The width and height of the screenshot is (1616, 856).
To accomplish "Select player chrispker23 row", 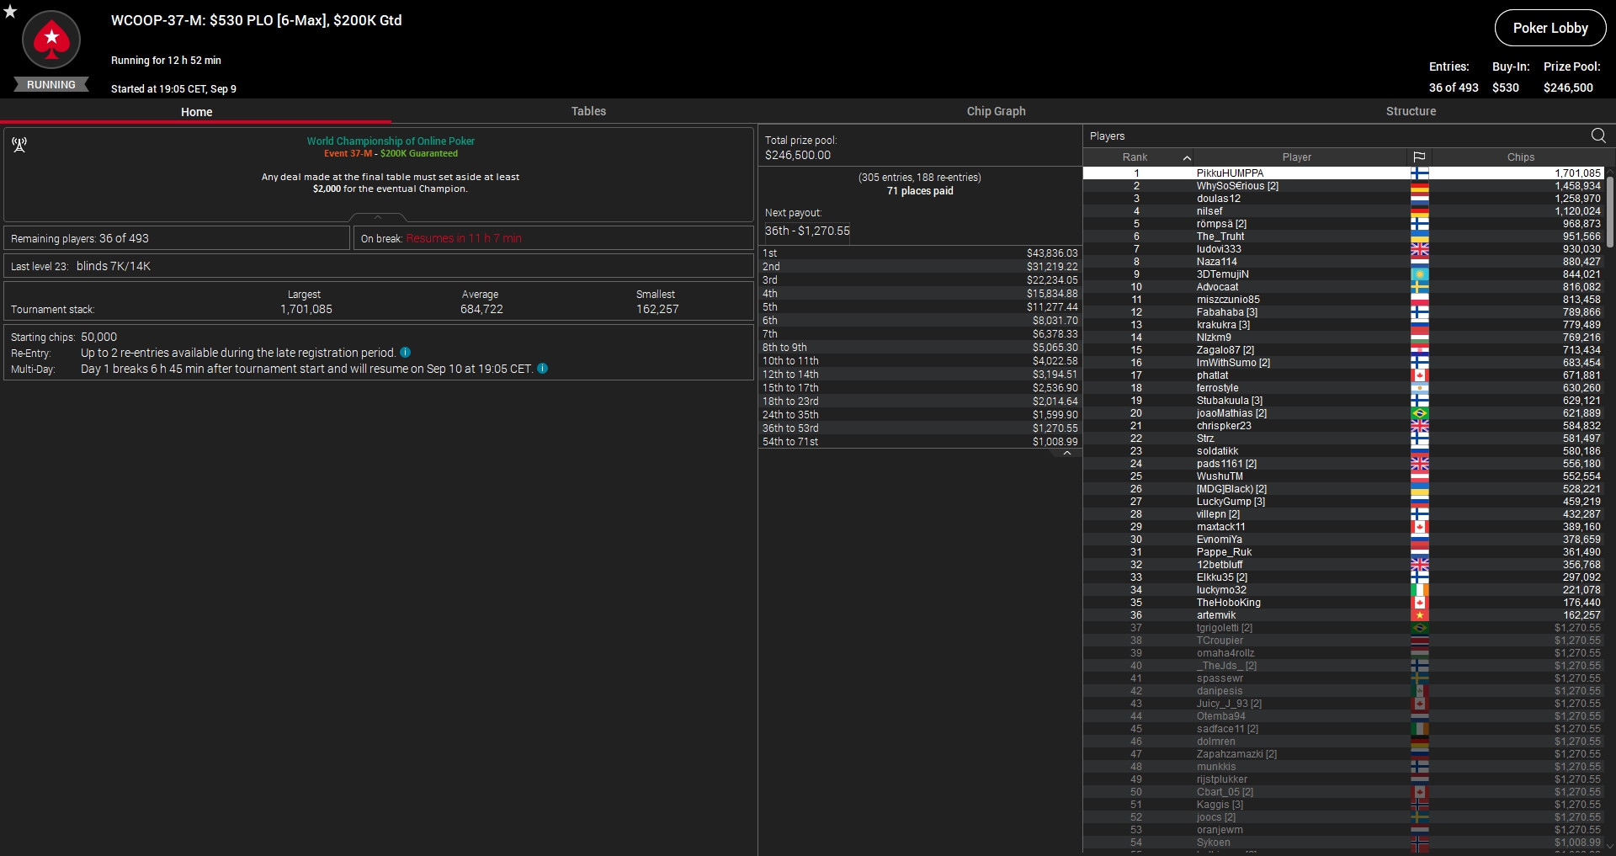I will (x=1343, y=426).
